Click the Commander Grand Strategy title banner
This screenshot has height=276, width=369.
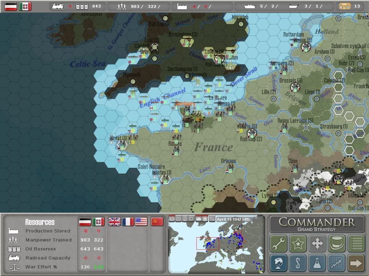pyautogui.click(x=317, y=224)
